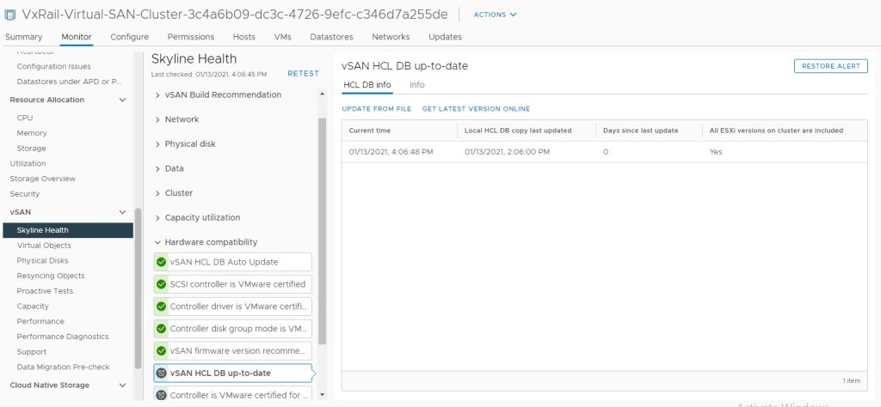Screen dimensions: 881x407
Task: Open the Actions dropdown menu
Action: point(495,15)
